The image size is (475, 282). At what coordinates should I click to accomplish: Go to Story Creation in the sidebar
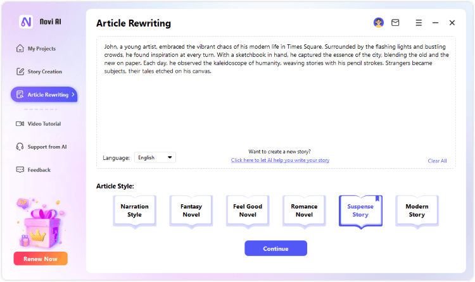39,71
